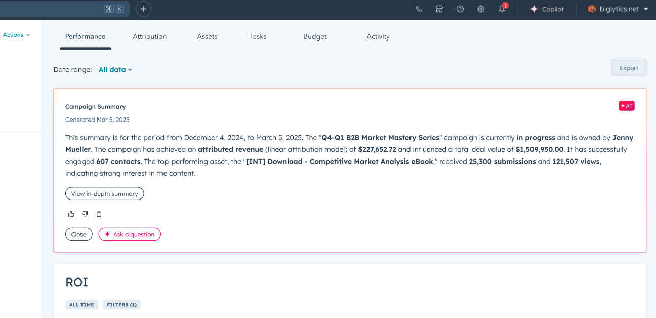Screen dimensions: 656x318
Task: Click Ask a question button
Action: (x=130, y=234)
